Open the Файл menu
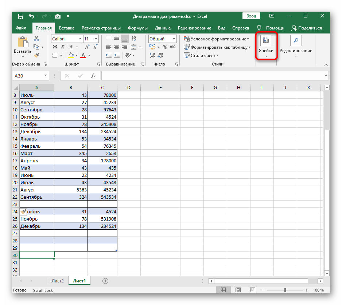 pos(21,28)
